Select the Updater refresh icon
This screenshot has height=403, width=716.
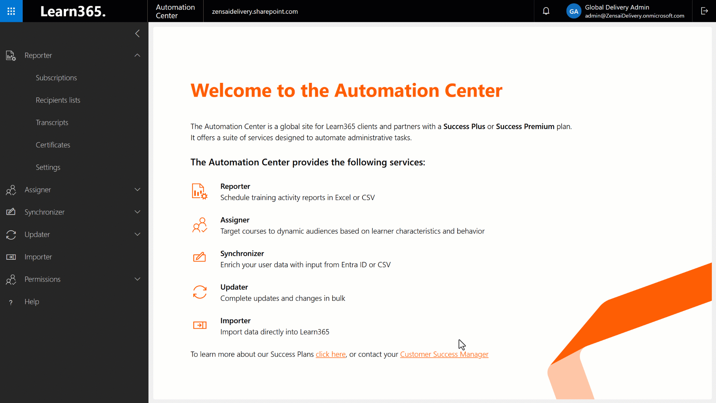tap(11, 234)
